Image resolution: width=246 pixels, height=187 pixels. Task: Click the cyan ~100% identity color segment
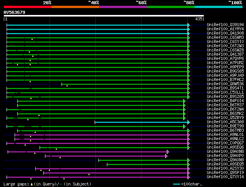coord(219,7)
